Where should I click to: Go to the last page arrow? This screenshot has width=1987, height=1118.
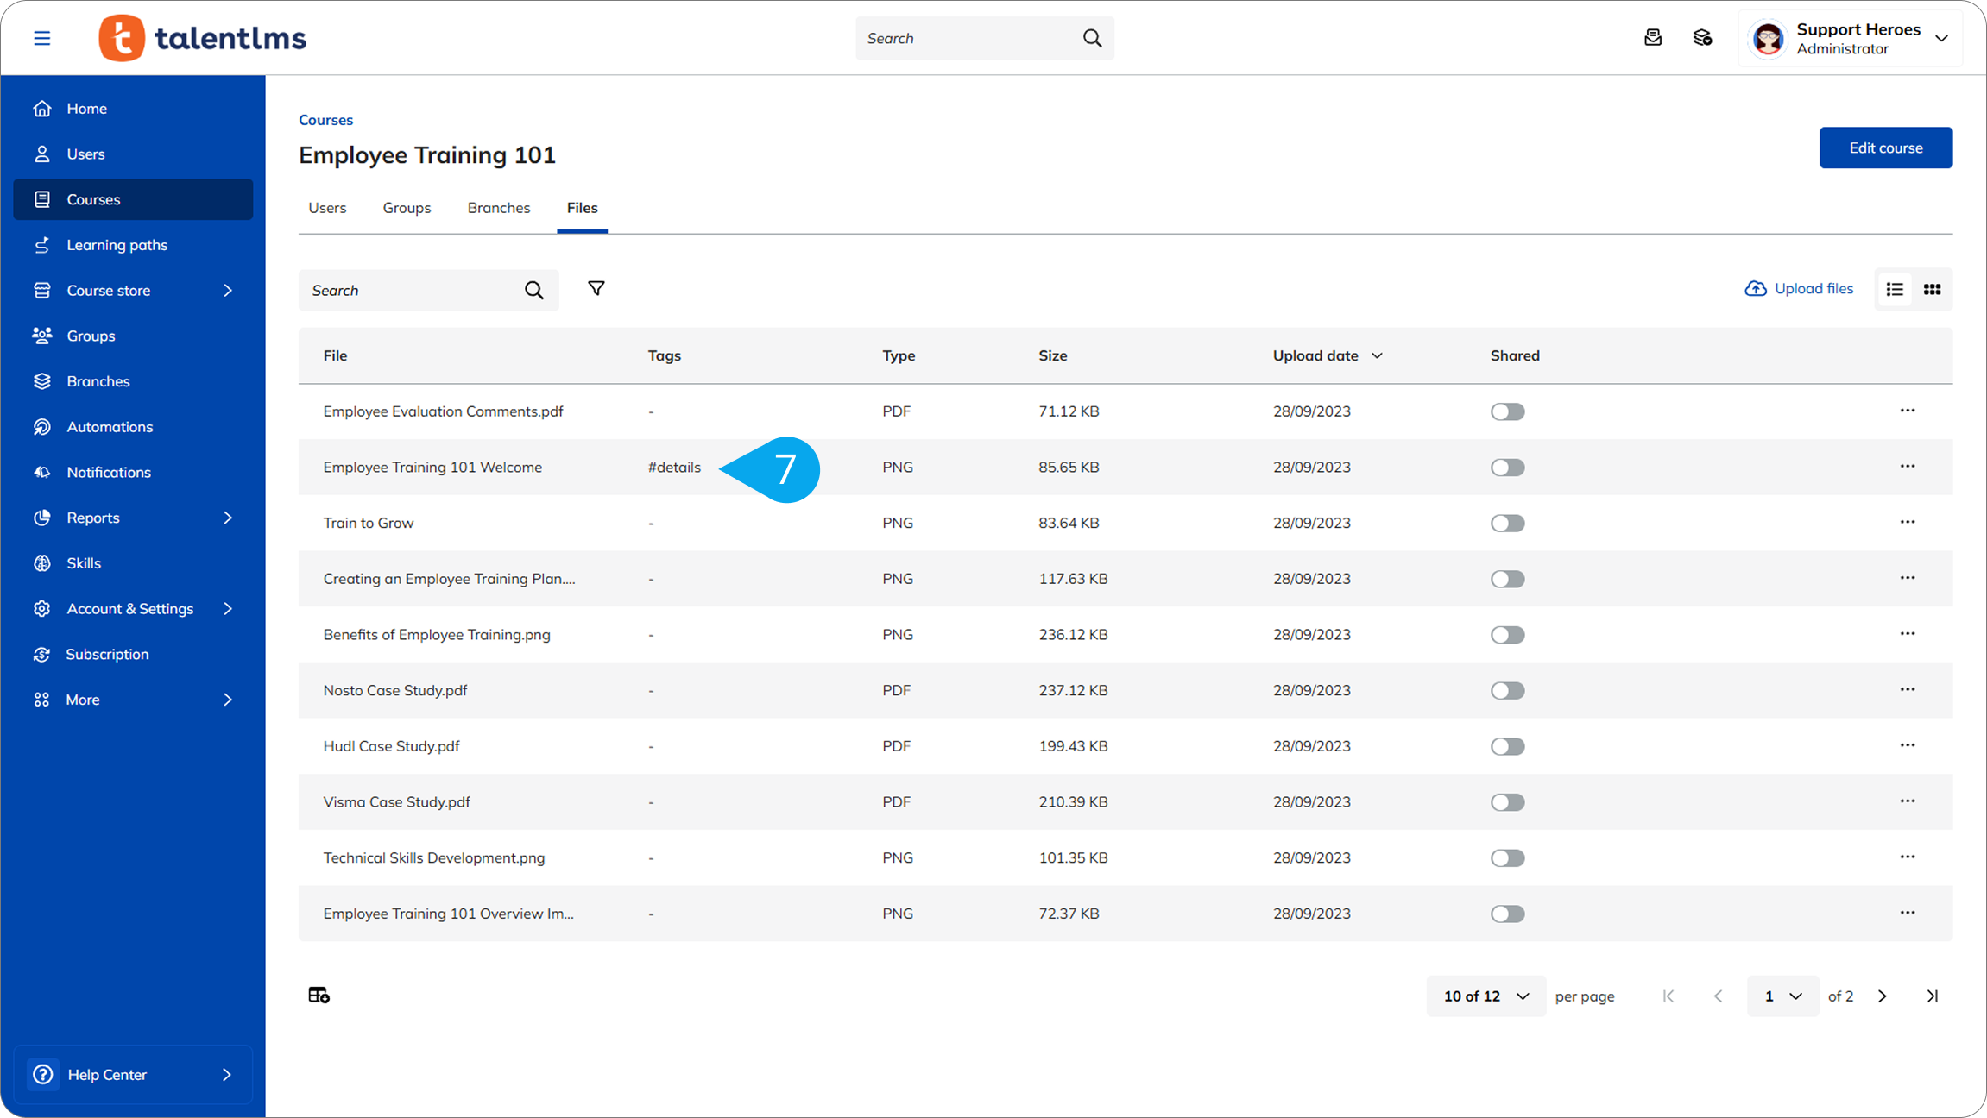1933,996
